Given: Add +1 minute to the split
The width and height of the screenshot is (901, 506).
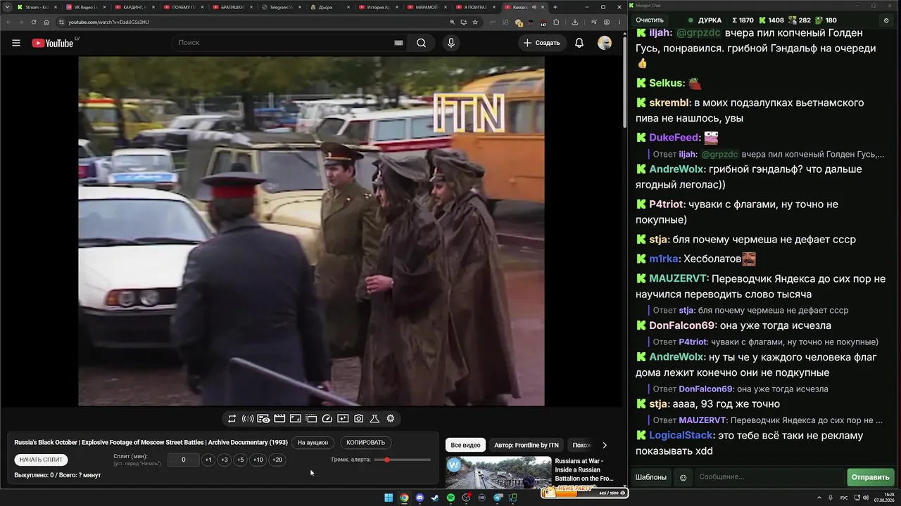Looking at the screenshot, I should click(x=208, y=460).
